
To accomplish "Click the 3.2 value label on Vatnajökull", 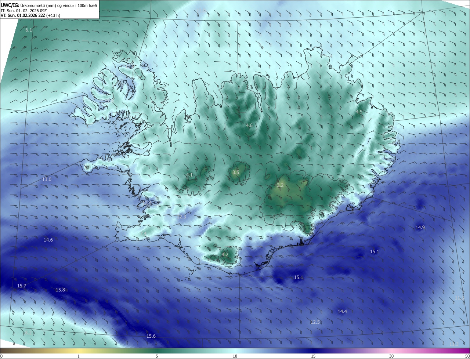I will point(280,185).
